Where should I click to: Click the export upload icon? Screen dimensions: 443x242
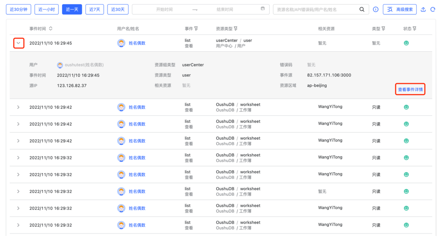[423, 9]
